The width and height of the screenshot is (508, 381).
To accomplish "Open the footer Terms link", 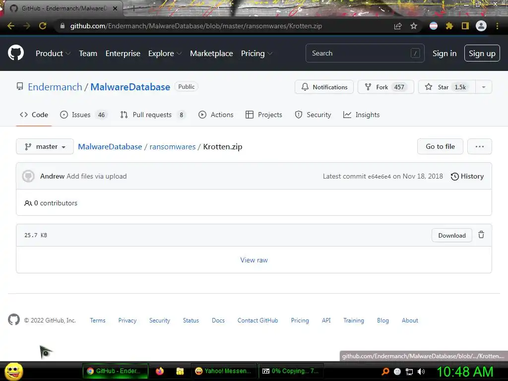I will [x=98, y=320].
